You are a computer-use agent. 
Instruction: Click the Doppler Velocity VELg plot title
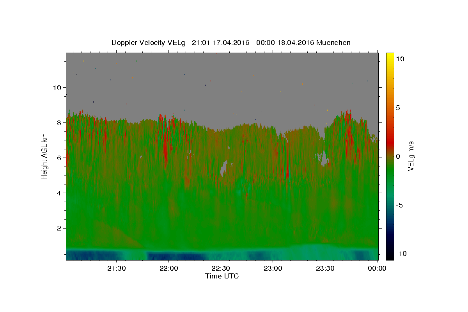(231, 43)
